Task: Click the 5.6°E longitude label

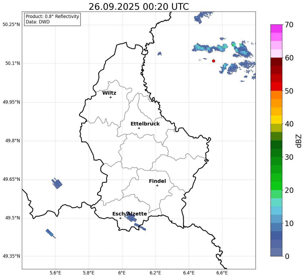Action: 55,273
